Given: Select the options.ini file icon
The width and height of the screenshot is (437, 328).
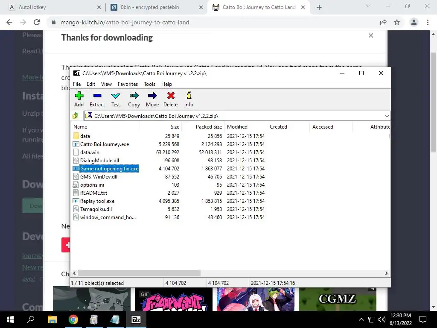Looking at the screenshot, I should [76, 184].
